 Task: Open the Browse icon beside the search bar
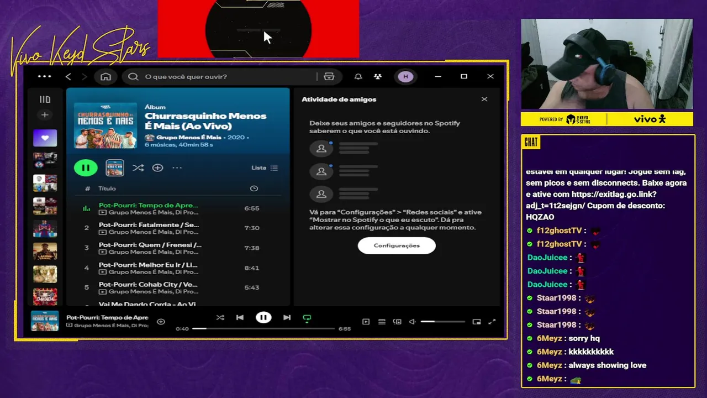(x=329, y=76)
